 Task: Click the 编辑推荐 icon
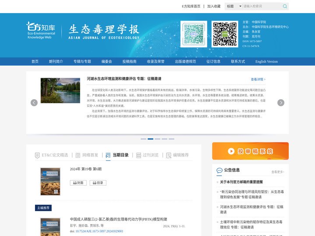click(x=169, y=155)
